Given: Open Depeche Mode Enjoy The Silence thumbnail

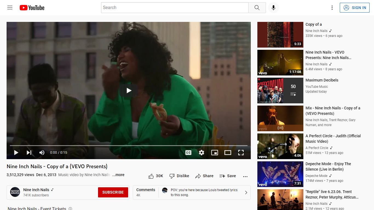Looking at the screenshot, I should coord(280,174).
